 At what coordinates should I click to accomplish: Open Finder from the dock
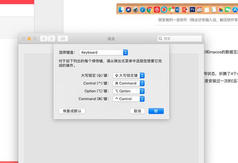click(121, 10)
